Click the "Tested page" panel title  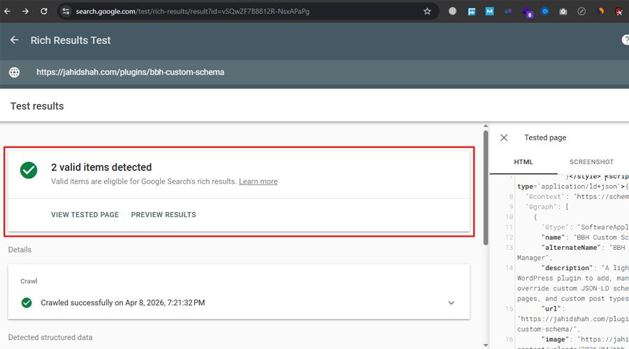click(x=545, y=138)
